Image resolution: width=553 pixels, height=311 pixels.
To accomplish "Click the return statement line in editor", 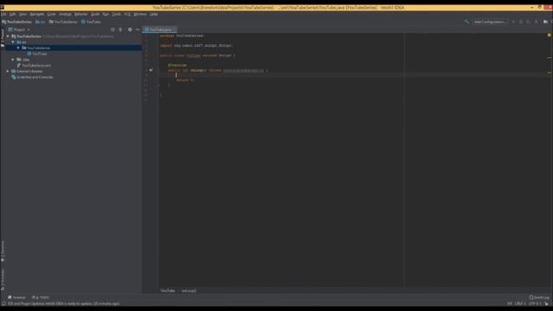I will [185, 80].
